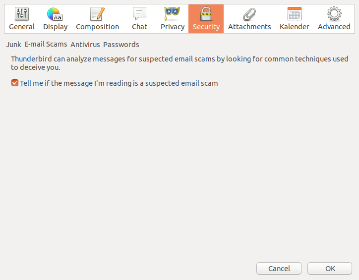359x280 pixels.
Task: Click the Thunderbird scam analysis description text
Action: coord(179,63)
